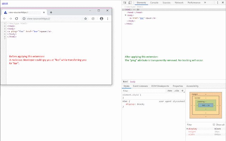The height and width of the screenshot is (141, 226).
Task: Select the Styles sub-tab
Action: pyautogui.click(x=126, y=86)
